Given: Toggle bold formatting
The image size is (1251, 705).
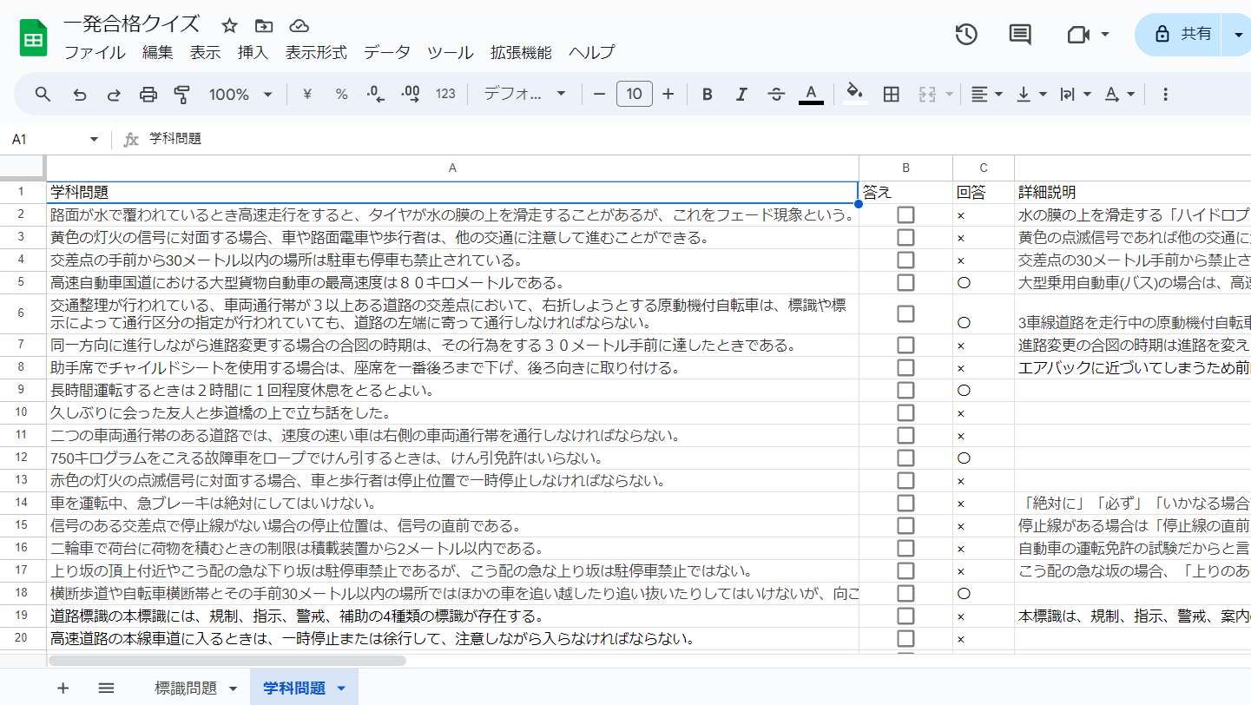Looking at the screenshot, I should 708,94.
